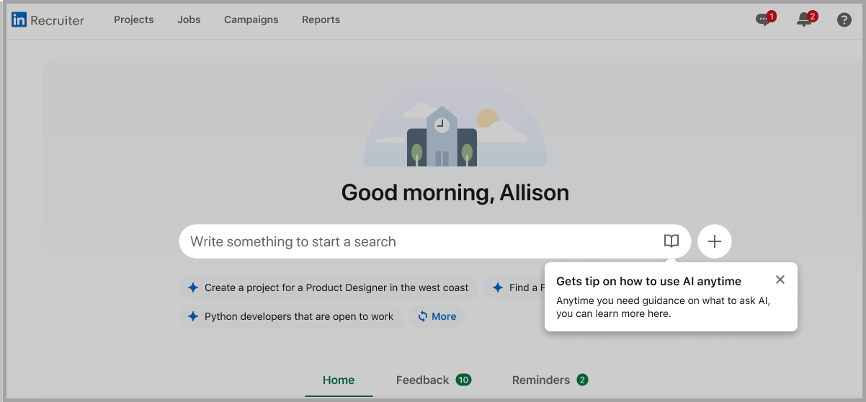866x402 pixels.
Task: Select the Python developers open to work suggestion
Action: tap(291, 316)
